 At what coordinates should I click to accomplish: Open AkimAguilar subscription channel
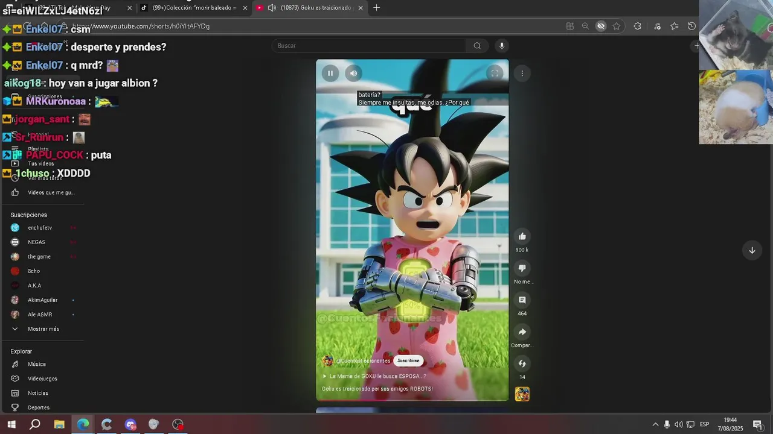42,300
